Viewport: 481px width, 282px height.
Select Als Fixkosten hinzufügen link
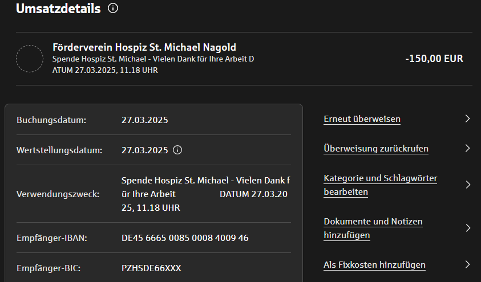tap(374, 265)
